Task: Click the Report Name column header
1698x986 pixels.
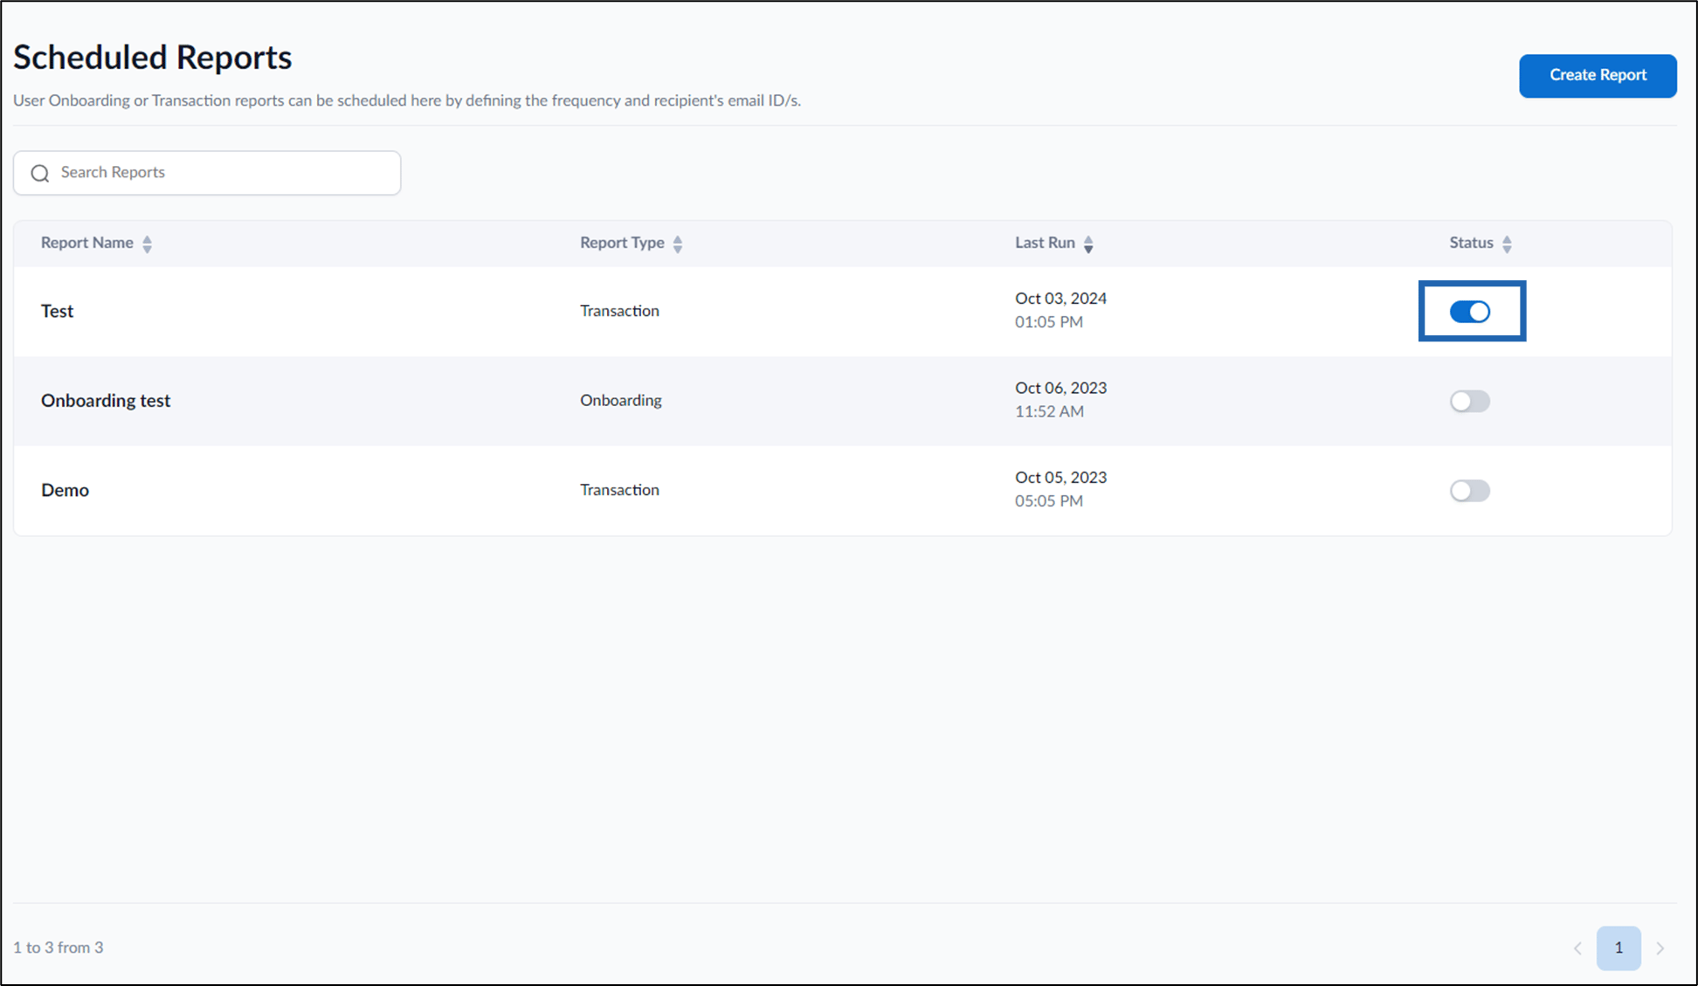Action: click(x=87, y=243)
